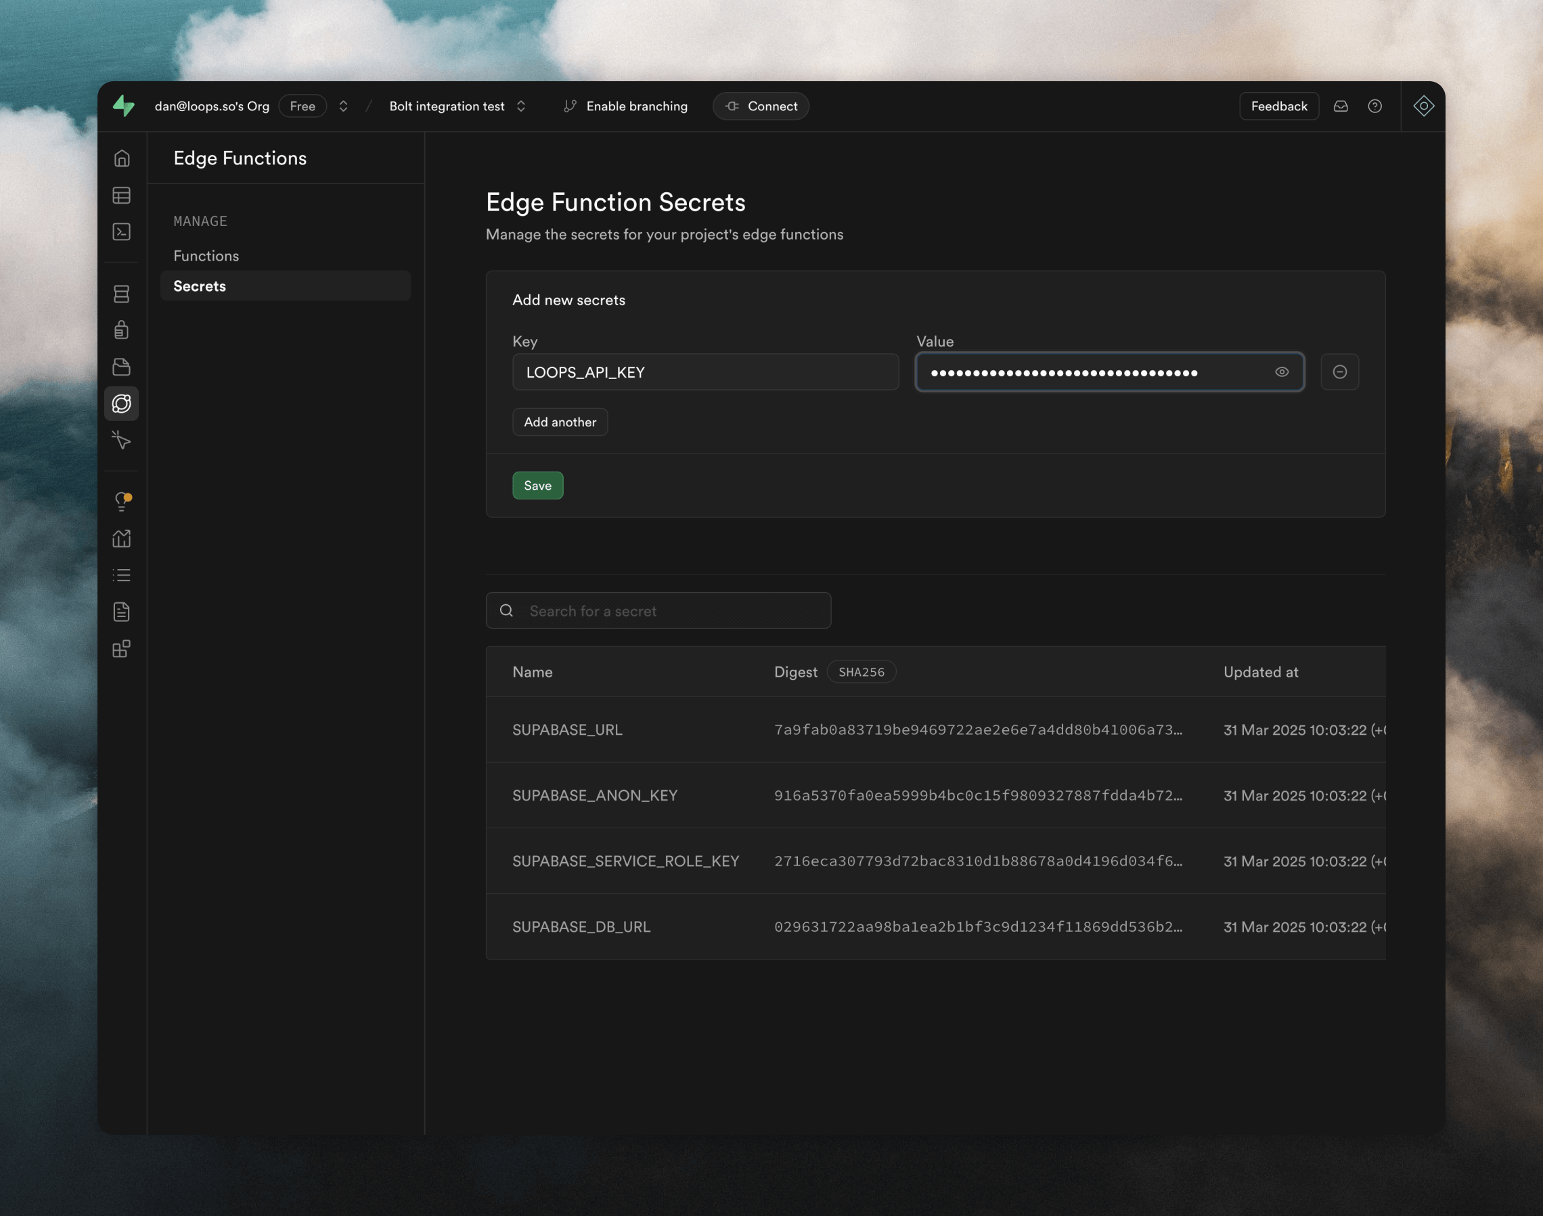
Task: Open the SQL Editor sidebar icon
Action: point(122,231)
